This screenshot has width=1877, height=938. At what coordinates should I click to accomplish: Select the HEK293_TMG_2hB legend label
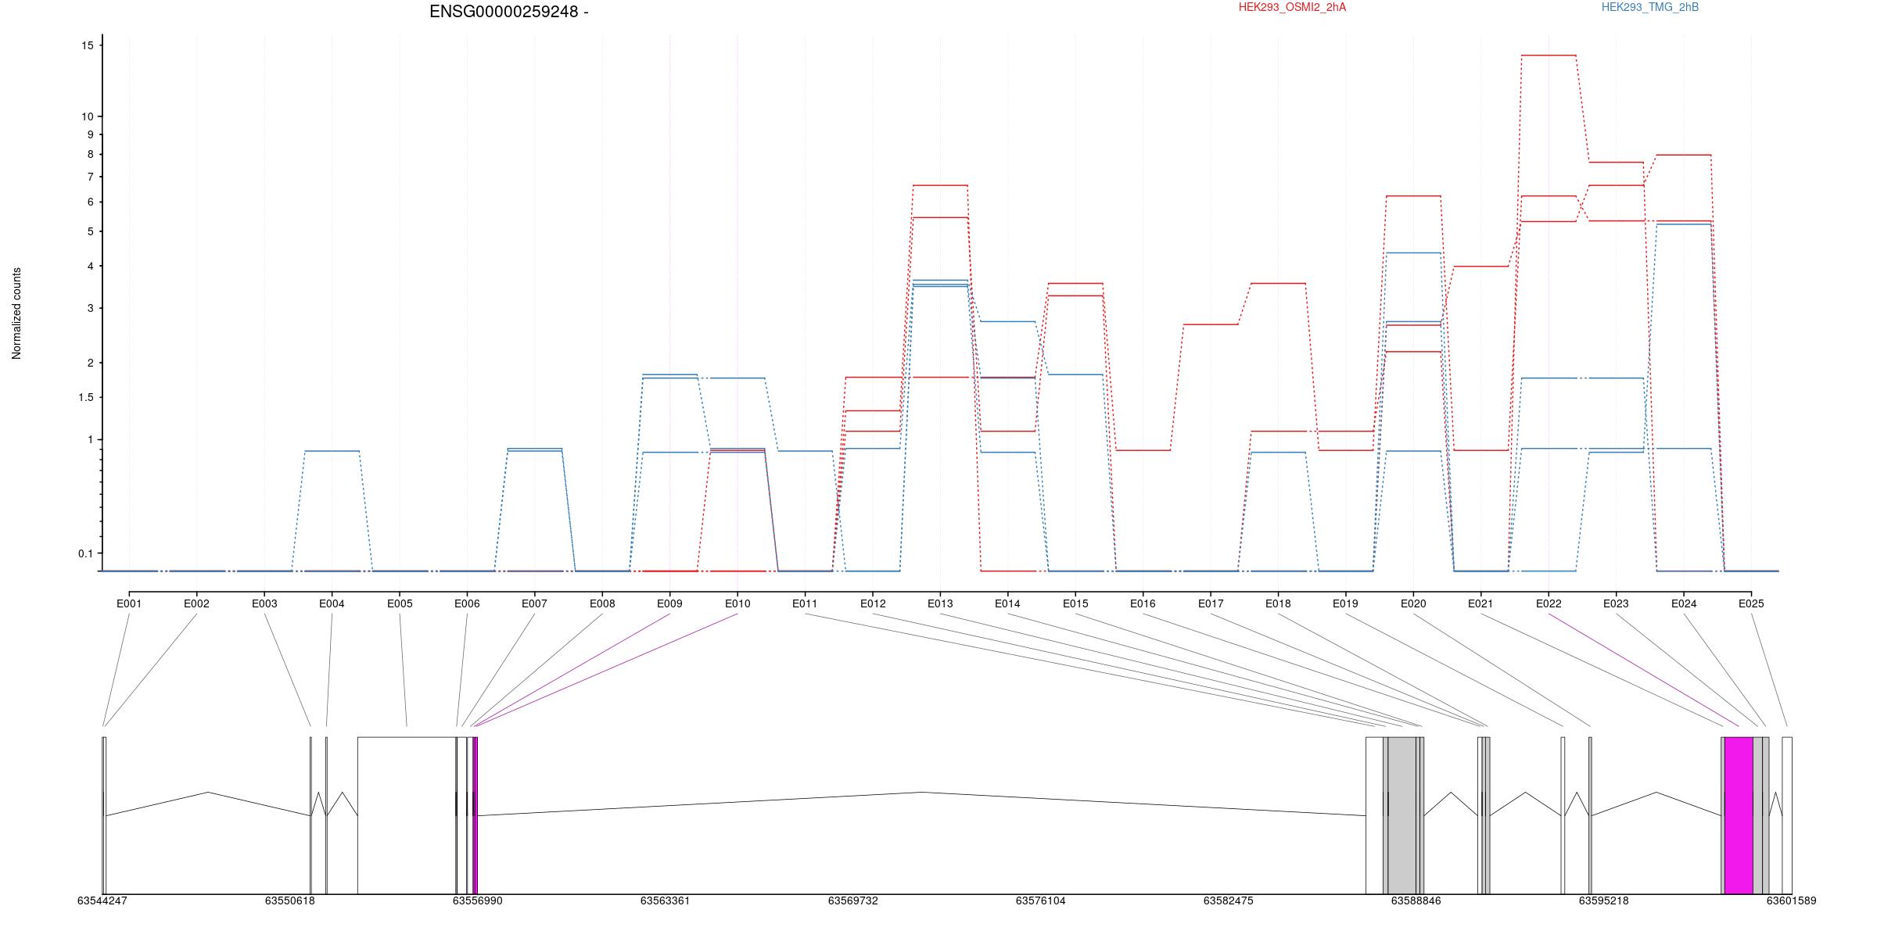[1650, 7]
